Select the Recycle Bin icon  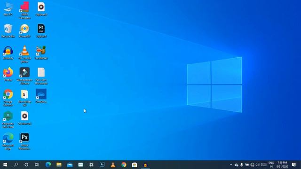[x=8, y=31]
